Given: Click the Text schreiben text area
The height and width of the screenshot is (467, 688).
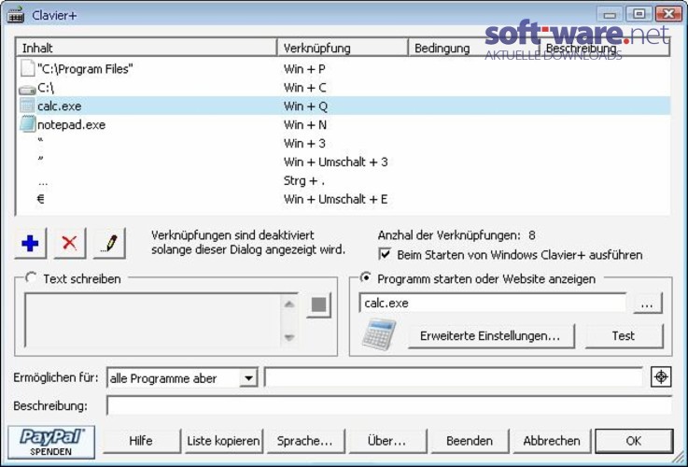Looking at the screenshot, I should pos(153,320).
